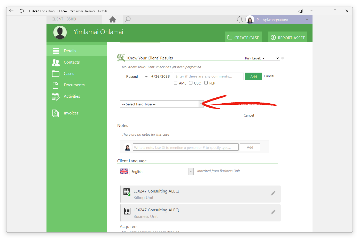The height and width of the screenshot is (239, 359).
Task: Open the home icon in the top bar
Action: [x=113, y=19]
